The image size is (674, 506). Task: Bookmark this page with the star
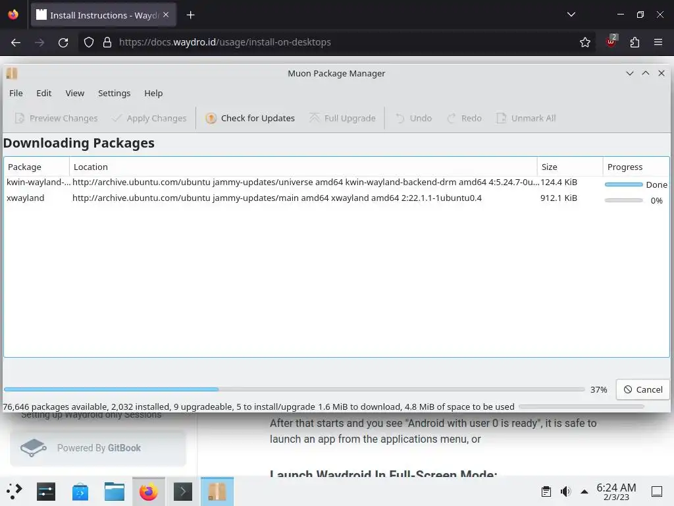click(x=584, y=42)
